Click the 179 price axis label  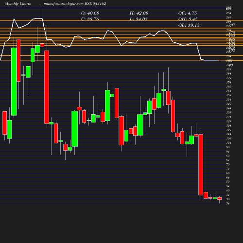point(228,78)
